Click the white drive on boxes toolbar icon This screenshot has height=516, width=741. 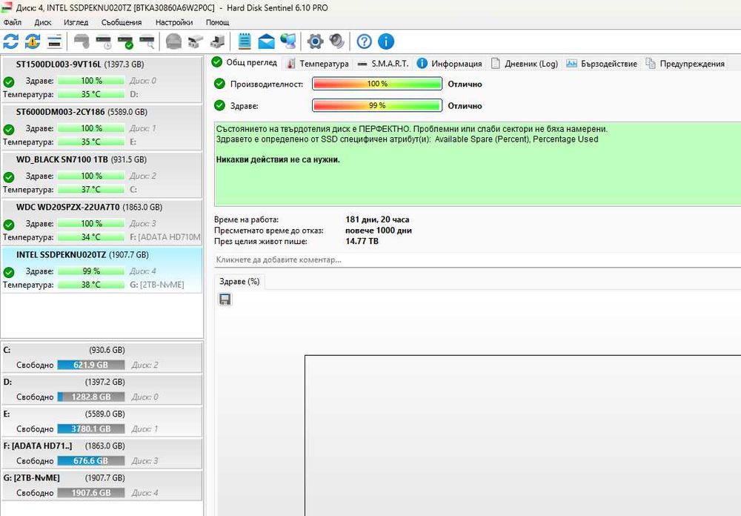(195, 42)
